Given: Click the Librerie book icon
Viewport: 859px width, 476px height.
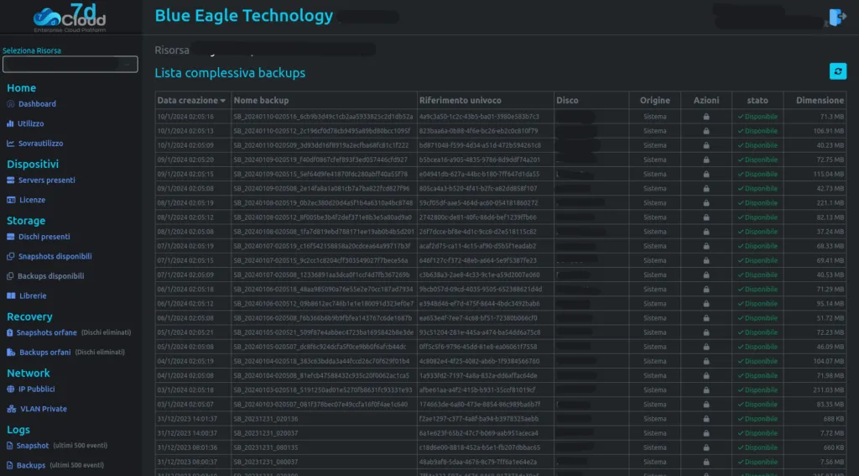Looking at the screenshot, I should [11, 296].
